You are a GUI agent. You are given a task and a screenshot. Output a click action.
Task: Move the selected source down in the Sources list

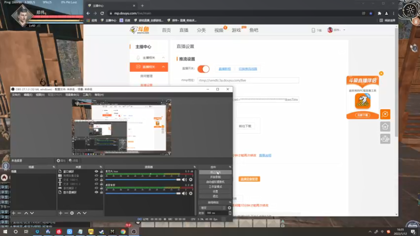(x=85, y=213)
